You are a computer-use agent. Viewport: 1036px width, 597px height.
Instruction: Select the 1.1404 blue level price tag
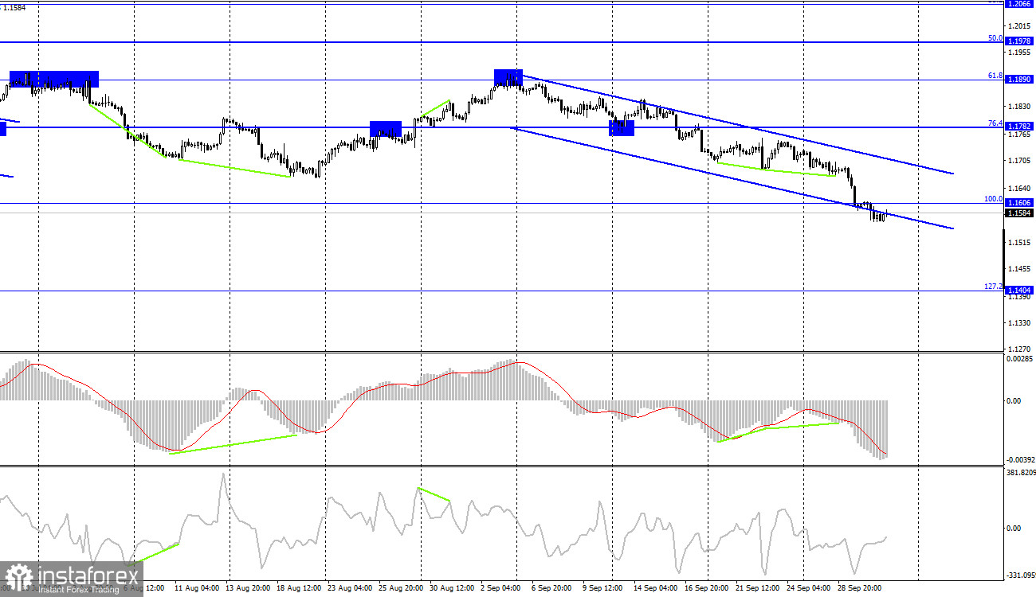(x=1020, y=291)
